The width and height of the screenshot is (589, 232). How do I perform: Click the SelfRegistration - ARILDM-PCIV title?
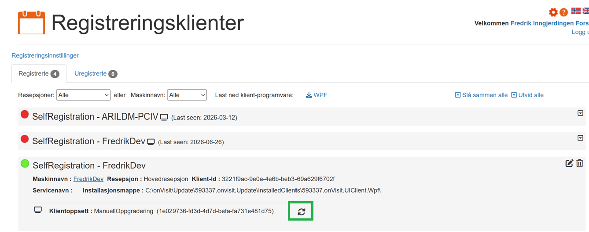pos(95,117)
